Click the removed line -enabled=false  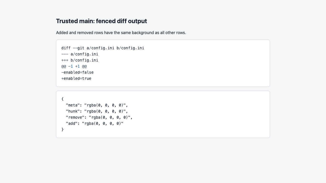pyautogui.click(x=77, y=72)
